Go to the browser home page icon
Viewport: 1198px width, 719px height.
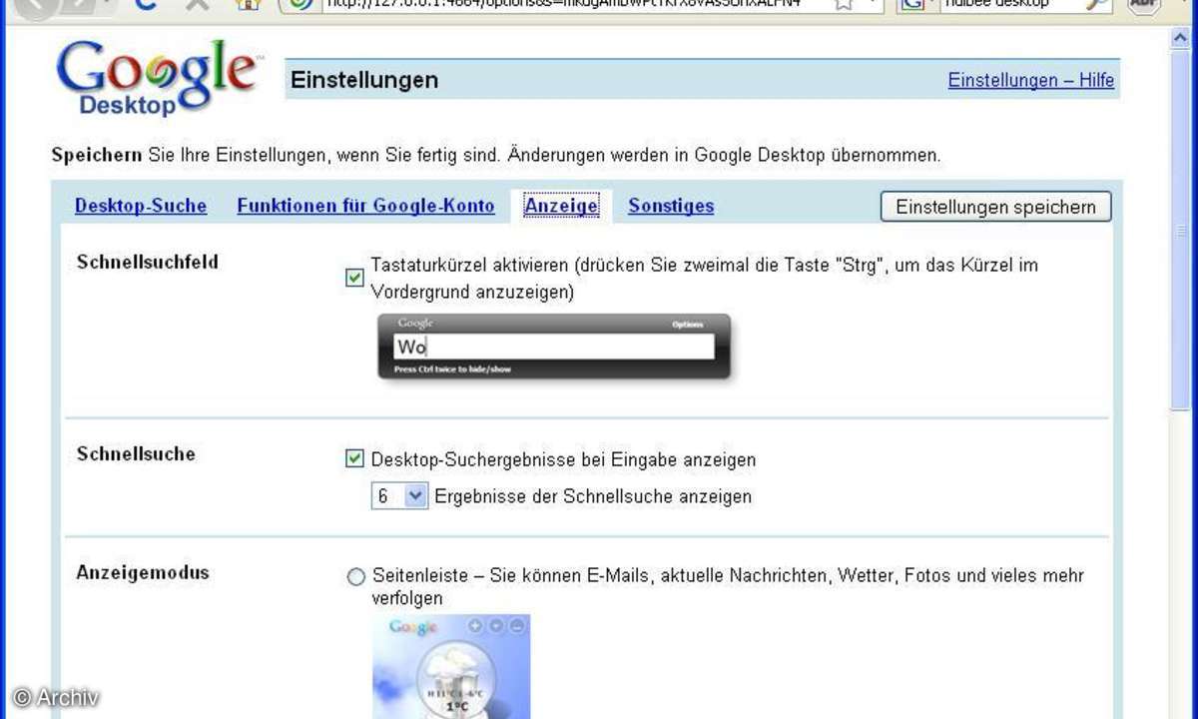coord(248,4)
